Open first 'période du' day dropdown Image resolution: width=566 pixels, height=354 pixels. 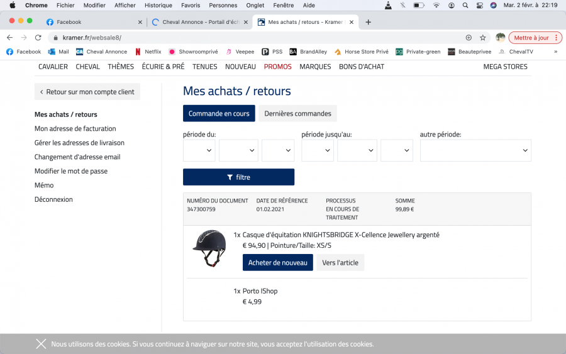(x=199, y=151)
